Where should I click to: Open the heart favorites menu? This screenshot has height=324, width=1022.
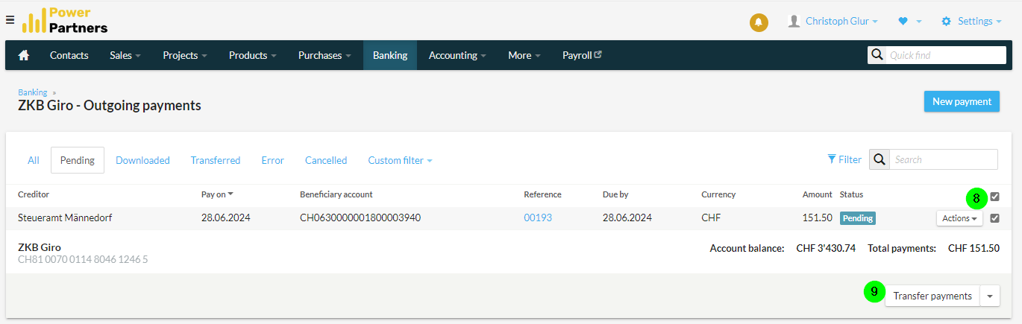pos(909,22)
